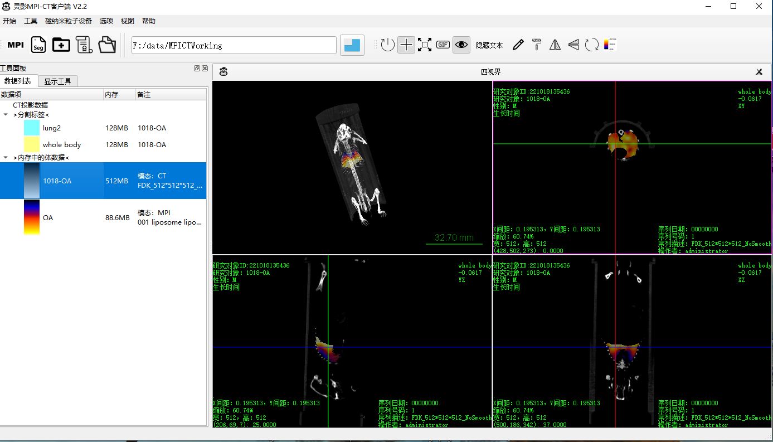
Task: Click the 隐藏文本 hide text button
Action: pos(489,45)
